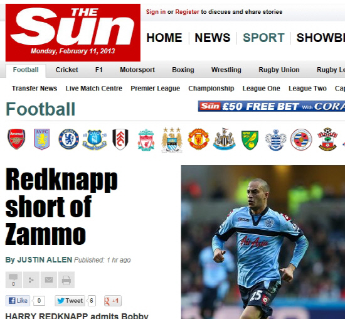This screenshot has height=319, width=345.
Task: Click the Google +1 button
Action: pyautogui.click(x=113, y=301)
